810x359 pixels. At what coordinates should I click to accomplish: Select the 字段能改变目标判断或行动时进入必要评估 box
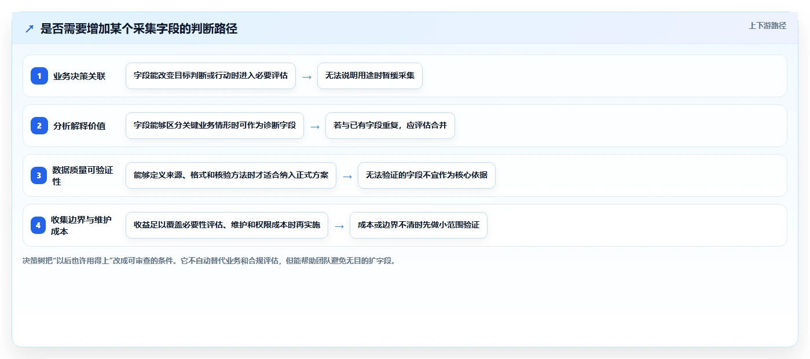click(x=211, y=76)
